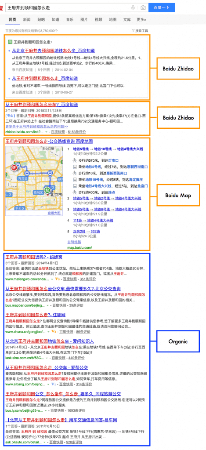This screenshot has width=206, height=450.
Task: Click the 灯市口 station link
Action: coord(112,160)
